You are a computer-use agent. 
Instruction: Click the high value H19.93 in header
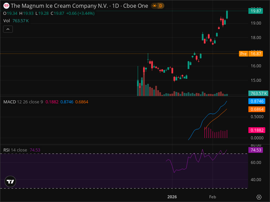pos(26,13)
